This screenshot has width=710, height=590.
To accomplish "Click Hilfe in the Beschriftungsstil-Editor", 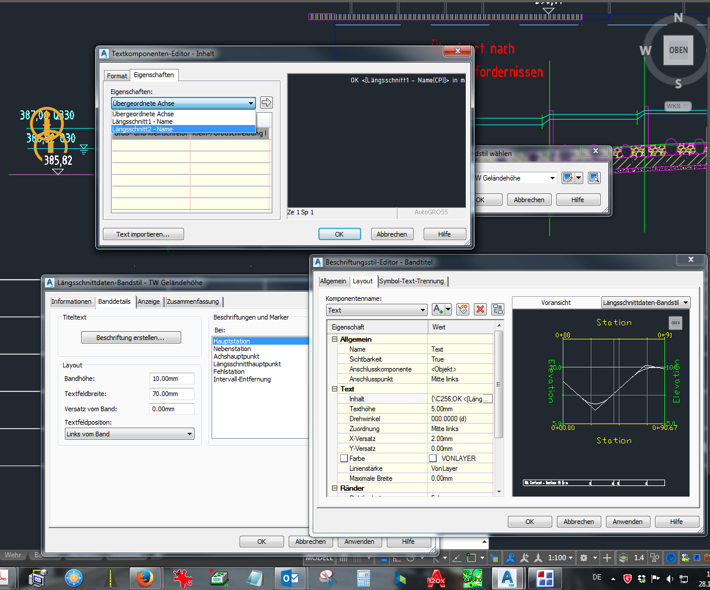I will click(x=676, y=522).
